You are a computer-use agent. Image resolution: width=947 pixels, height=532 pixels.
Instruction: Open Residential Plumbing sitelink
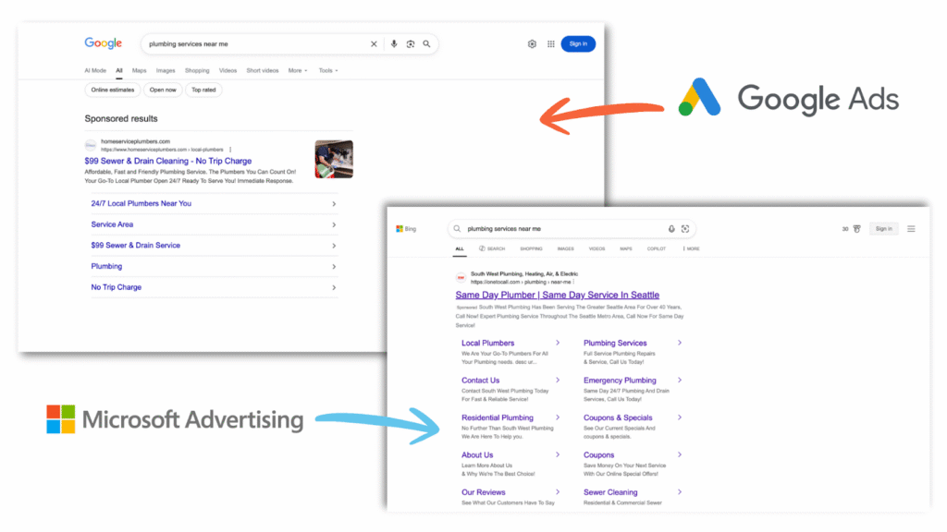[x=497, y=417]
